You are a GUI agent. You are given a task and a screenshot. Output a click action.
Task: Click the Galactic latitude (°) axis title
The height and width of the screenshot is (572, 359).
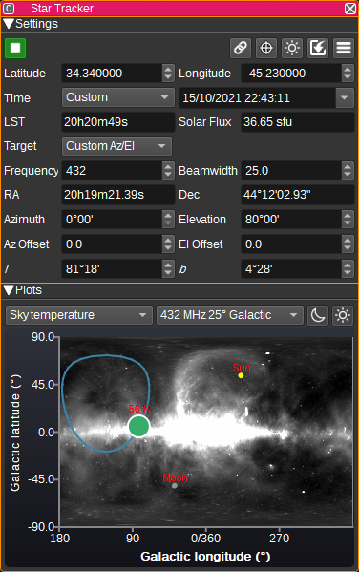click(14, 433)
